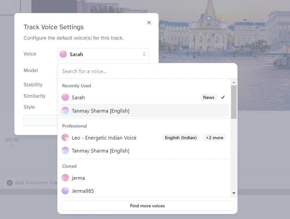Click the English (Indian) tag
Image resolution: width=290 pixels, height=219 pixels.
[x=181, y=138]
